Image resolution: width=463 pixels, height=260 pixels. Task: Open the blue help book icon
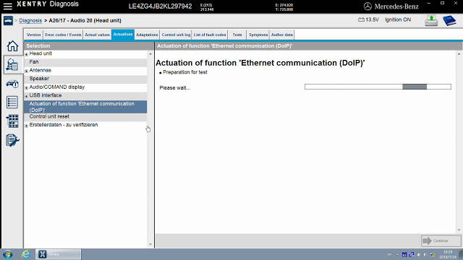pos(449,21)
